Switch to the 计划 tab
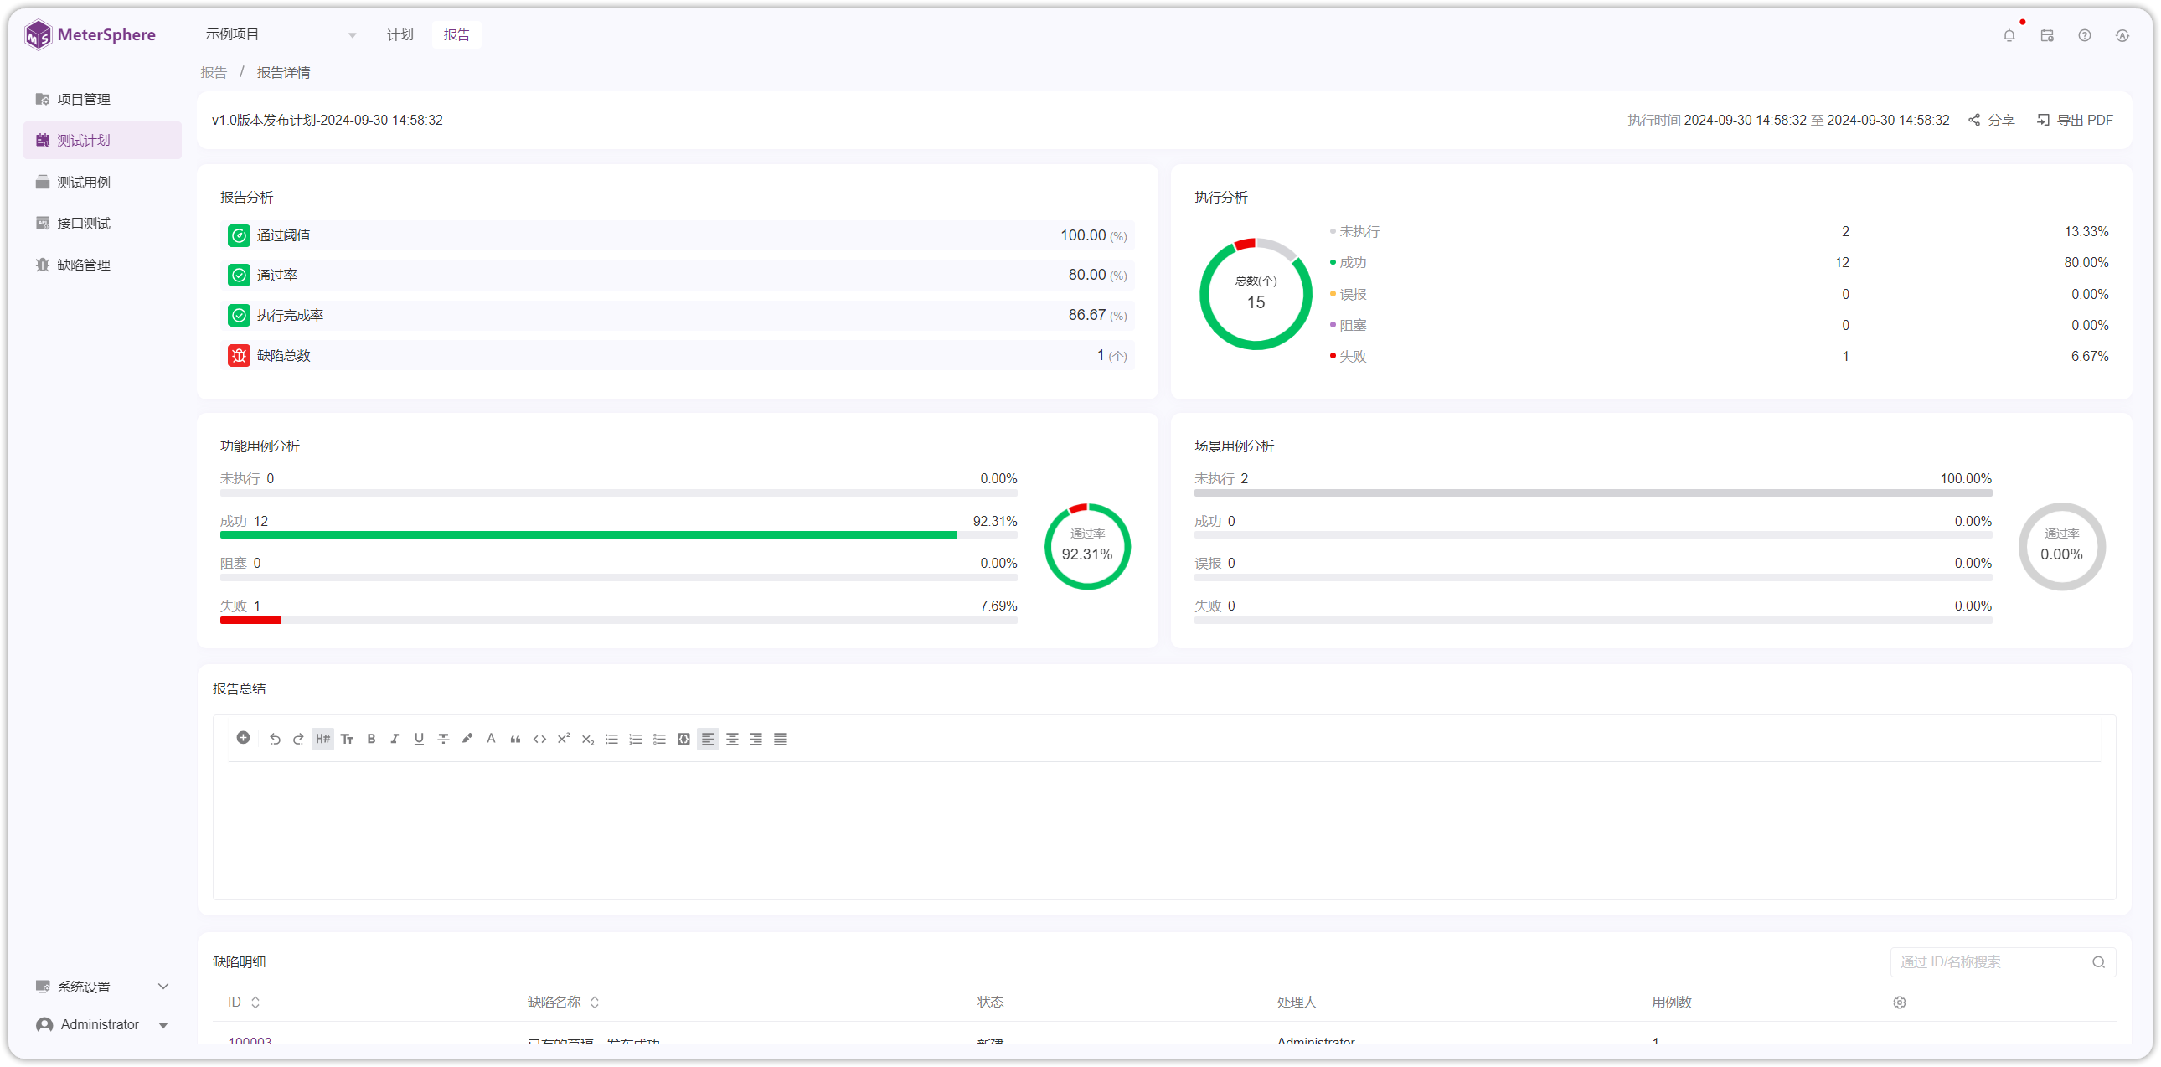This screenshot has height=1067, width=2161. tap(400, 34)
